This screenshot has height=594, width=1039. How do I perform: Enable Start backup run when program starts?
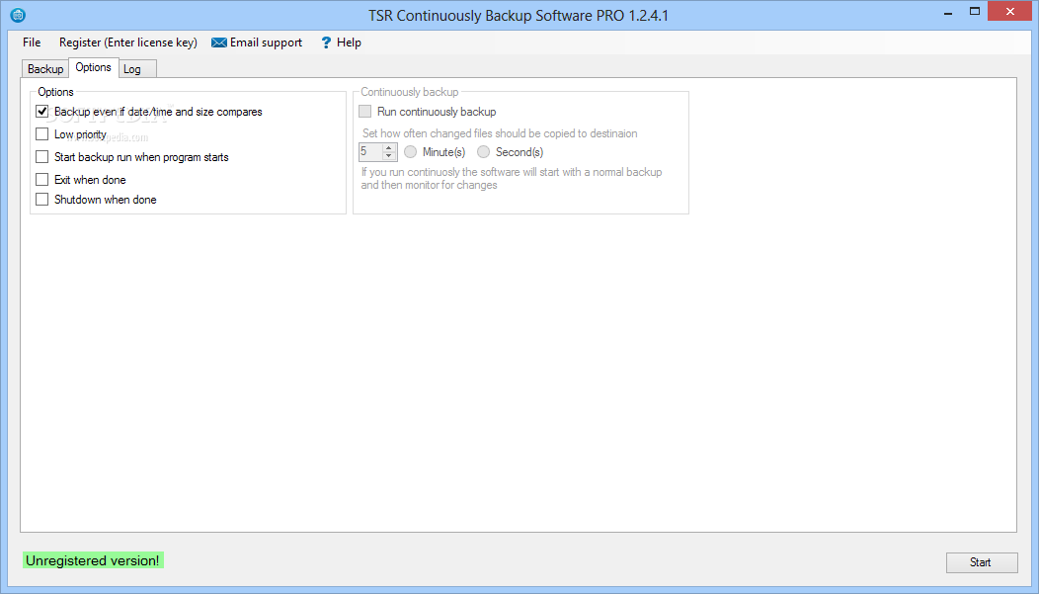tap(41, 157)
